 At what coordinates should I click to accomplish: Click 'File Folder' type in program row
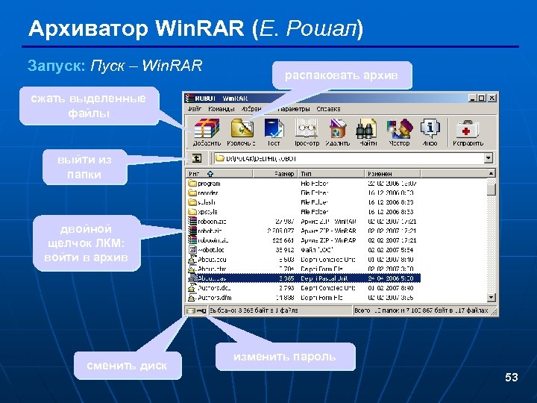click(315, 184)
